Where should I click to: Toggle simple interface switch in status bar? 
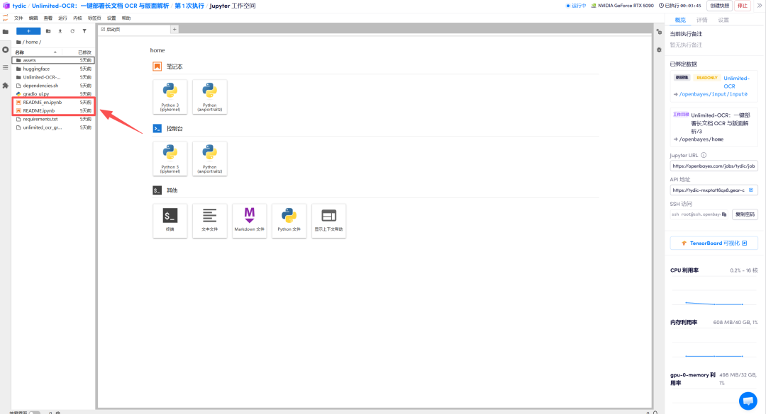(x=34, y=412)
